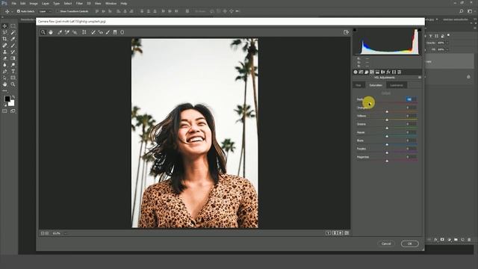Toggle Show Transform Controls checkbox
Screen dimensions: 478x269
click(x=57, y=11)
